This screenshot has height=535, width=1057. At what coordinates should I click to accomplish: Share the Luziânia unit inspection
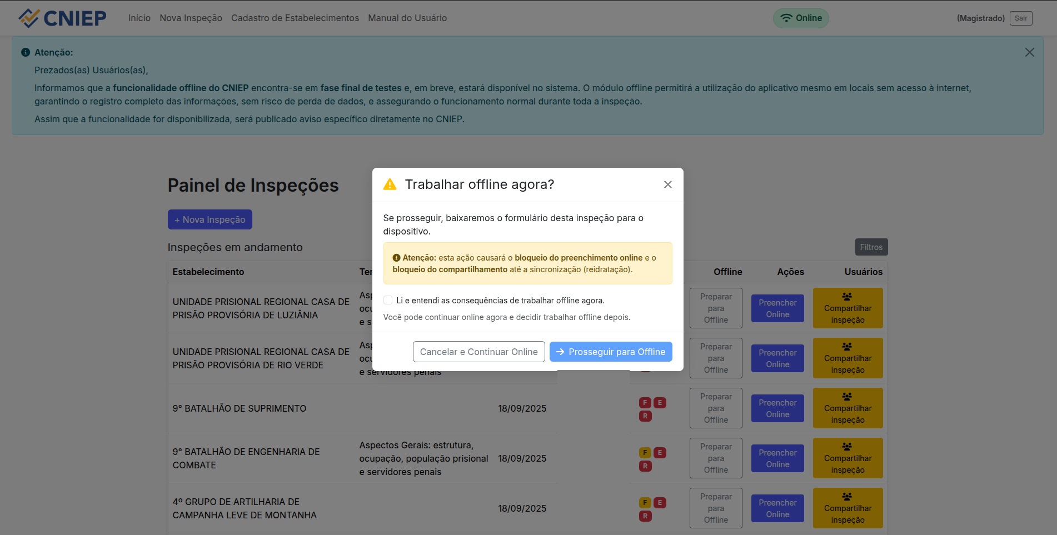pos(847,308)
